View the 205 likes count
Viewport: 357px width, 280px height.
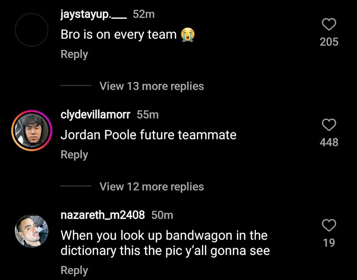pos(329,42)
